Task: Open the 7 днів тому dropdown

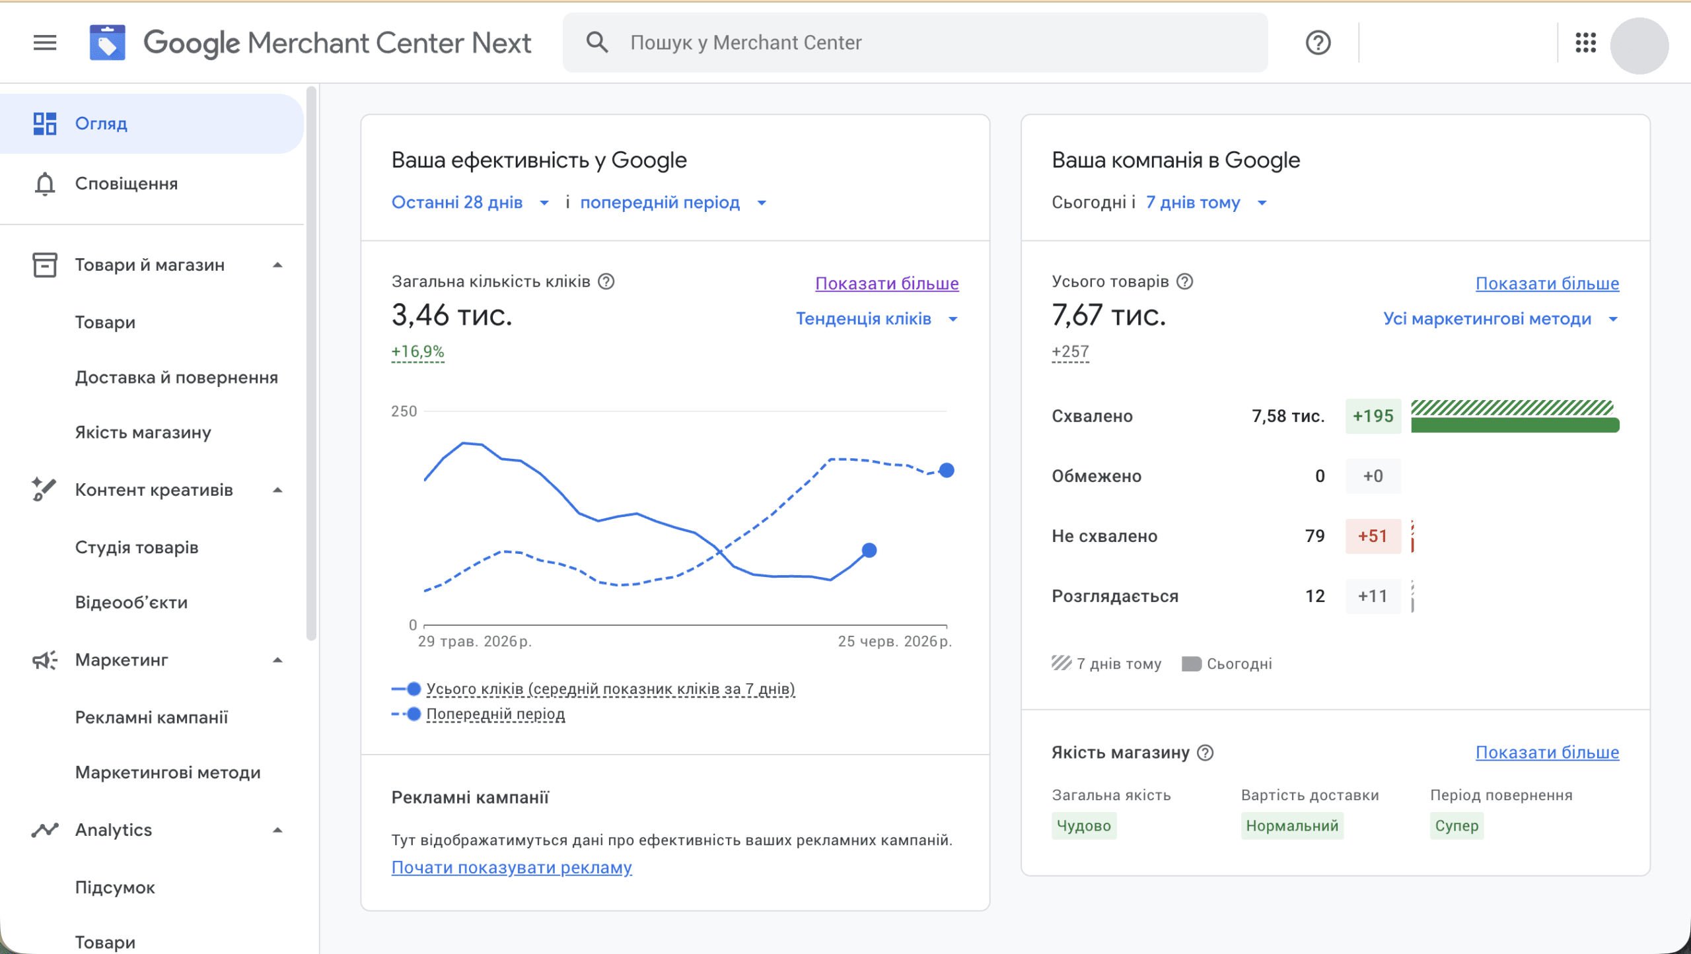Action: point(1206,203)
